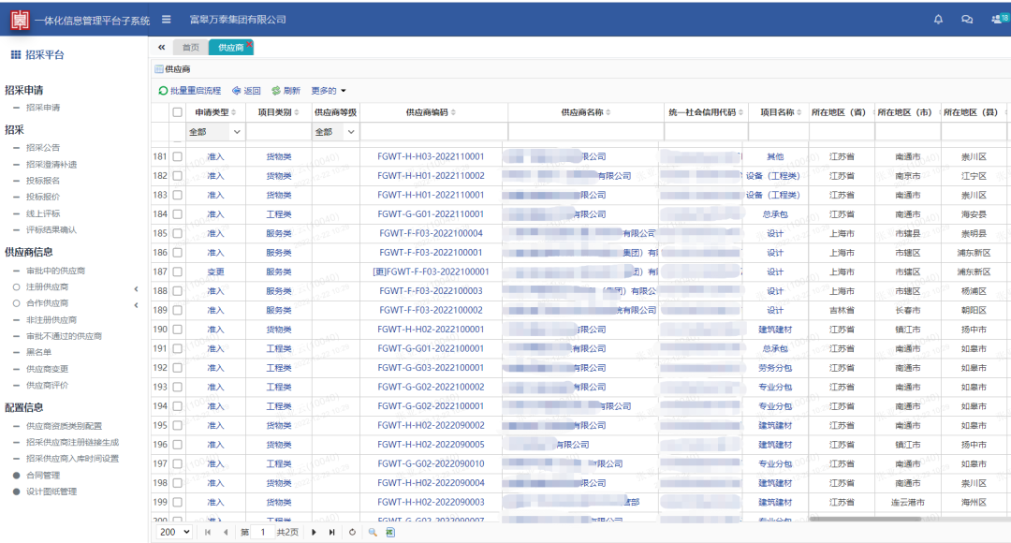Click the double-chevron collapse tabs icon
The width and height of the screenshot is (1011, 543).
click(x=161, y=47)
